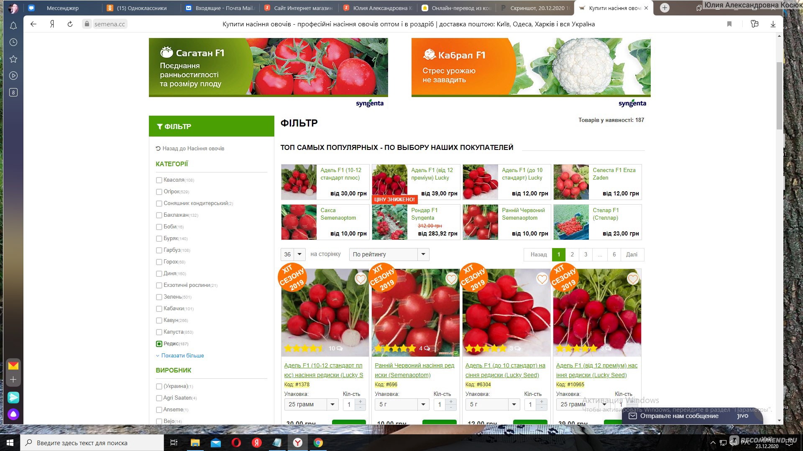Switch to Онлайн-перевод tab
This screenshot has height=451, width=803.
(x=457, y=8)
